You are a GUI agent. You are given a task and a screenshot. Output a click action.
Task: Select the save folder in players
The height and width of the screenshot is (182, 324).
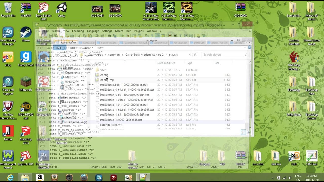coord(103,70)
